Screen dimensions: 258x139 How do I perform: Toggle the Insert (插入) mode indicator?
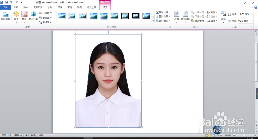(x=42, y=135)
